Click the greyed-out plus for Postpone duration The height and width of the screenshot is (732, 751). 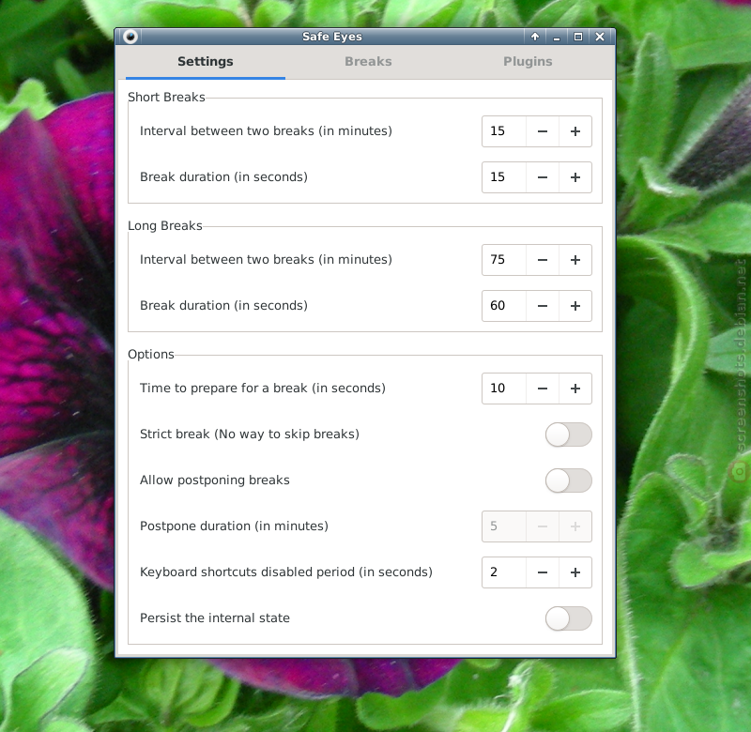click(575, 526)
